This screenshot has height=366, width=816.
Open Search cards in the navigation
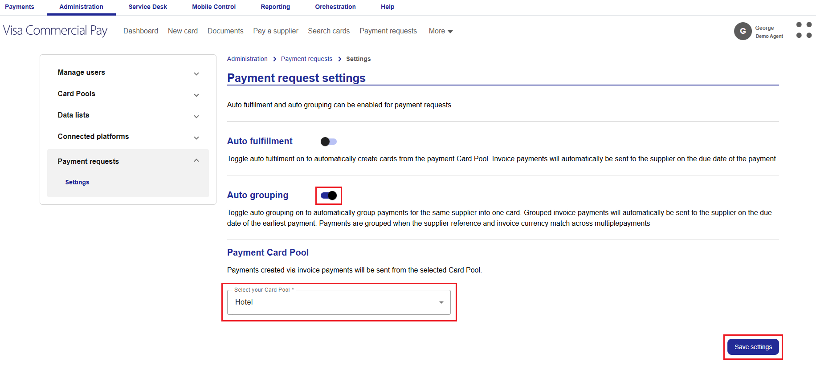[x=329, y=31]
